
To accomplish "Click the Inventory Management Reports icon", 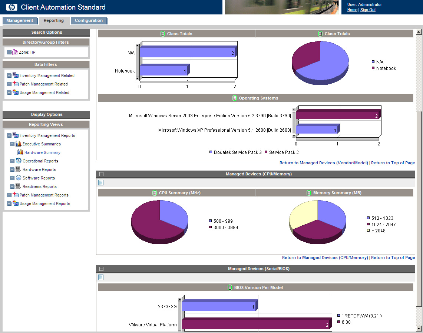I will pos(16,135).
